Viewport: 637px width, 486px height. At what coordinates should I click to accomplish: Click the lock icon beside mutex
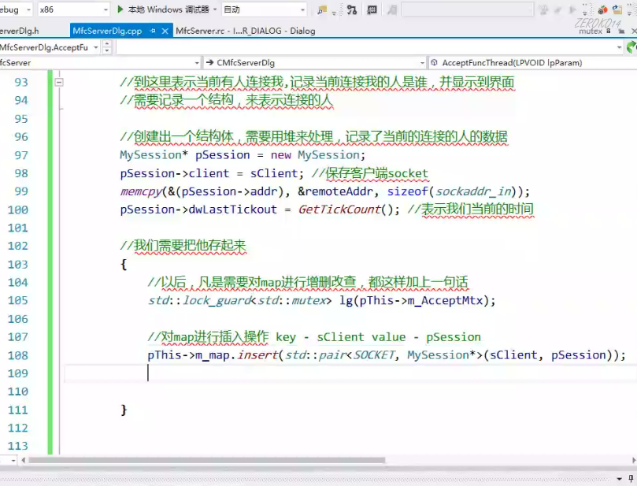609,31
